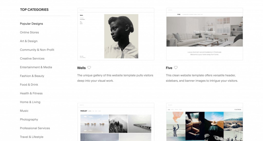The width and height of the screenshot is (263, 141).
Task: Select Online Stores category
Action: (29, 32)
